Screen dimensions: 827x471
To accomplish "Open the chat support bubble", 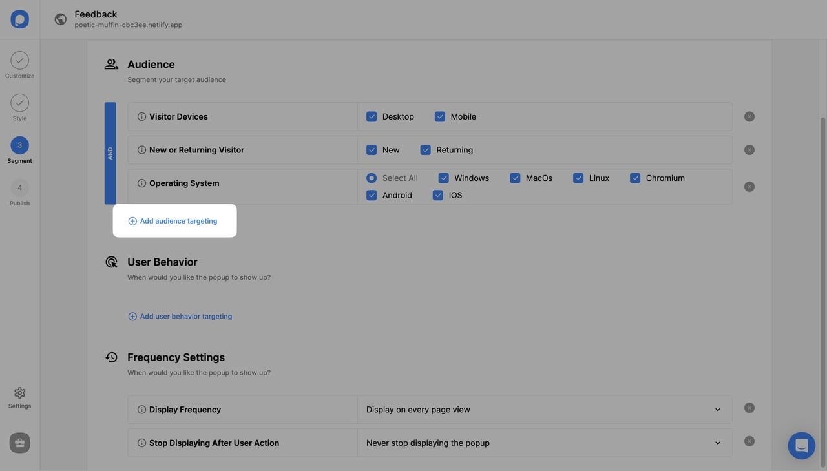I will pyautogui.click(x=801, y=446).
